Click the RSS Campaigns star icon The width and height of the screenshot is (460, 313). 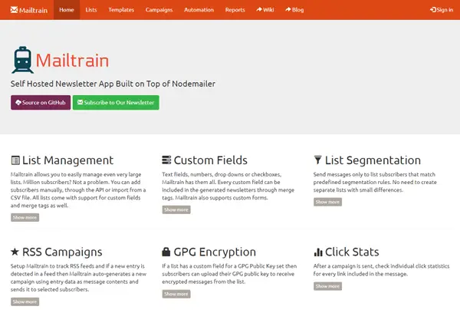pyautogui.click(x=15, y=252)
